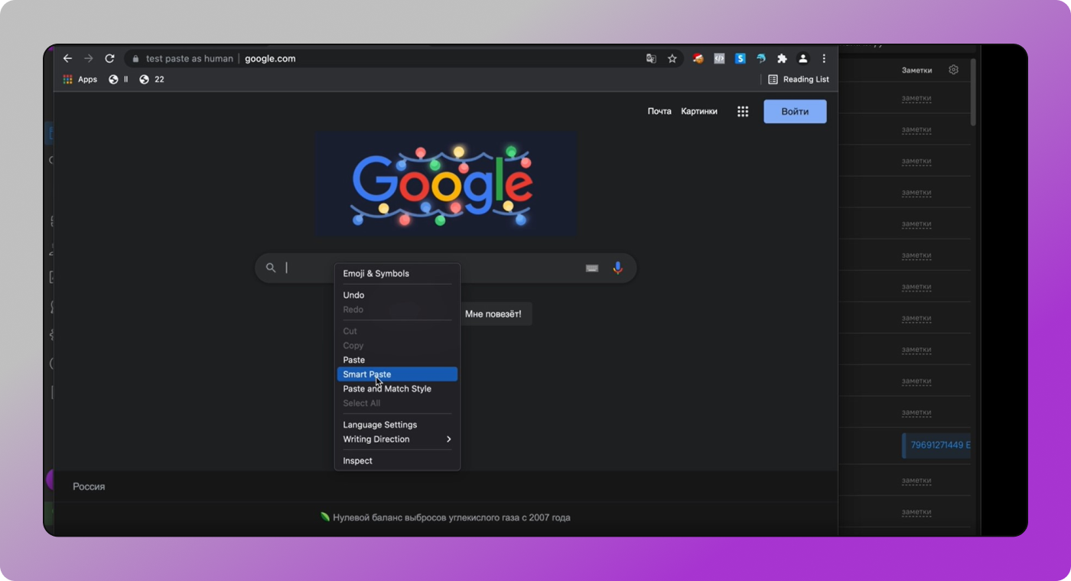Open the Reading List panel
This screenshot has height=581, width=1071.
[x=798, y=80]
